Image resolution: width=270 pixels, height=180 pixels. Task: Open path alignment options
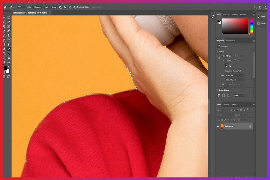(x=65, y=7)
